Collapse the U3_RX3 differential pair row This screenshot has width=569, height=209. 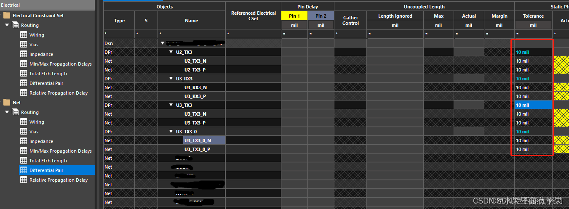point(171,79)
